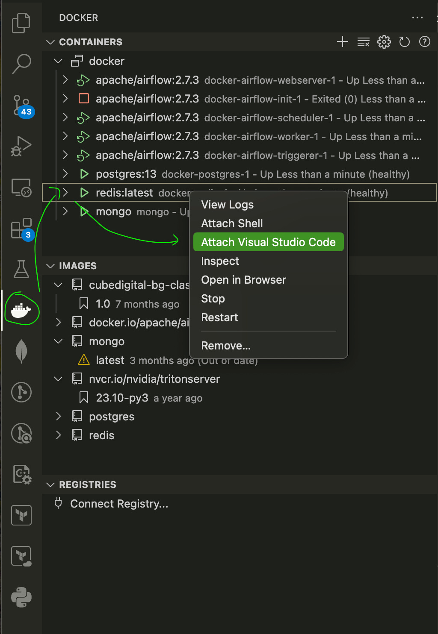Click the Terraform Cloud icon in activity bar
438x634 pixels.
(x=21, y=556)
